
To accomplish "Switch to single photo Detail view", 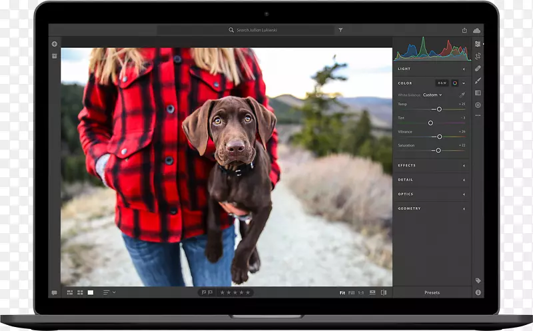I will click(x=91, y=292).
